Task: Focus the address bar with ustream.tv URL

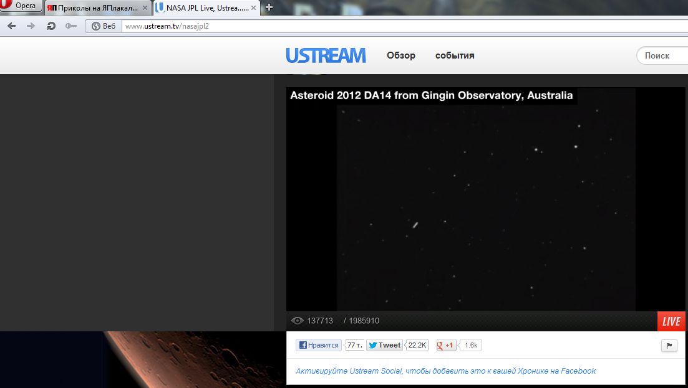Action: pos(405,26)
